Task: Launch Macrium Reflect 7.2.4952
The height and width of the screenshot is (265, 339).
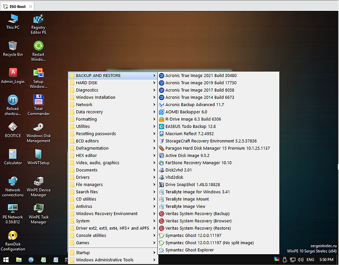Action: pyautogui.click(x=218, y=134)
